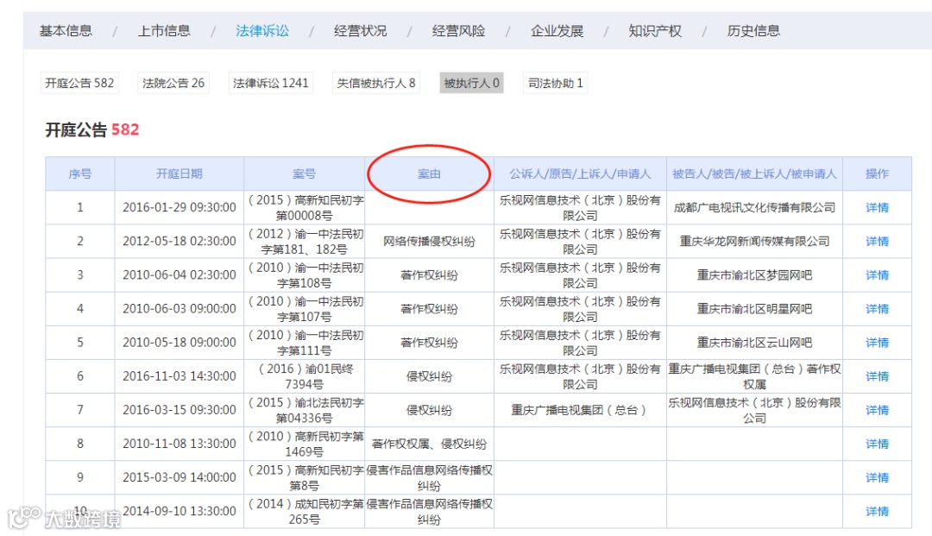The width and height of the screenshot is (932, 536).
Task: Click date 2010-06-04 02:30:00
Action: [179, 275]
